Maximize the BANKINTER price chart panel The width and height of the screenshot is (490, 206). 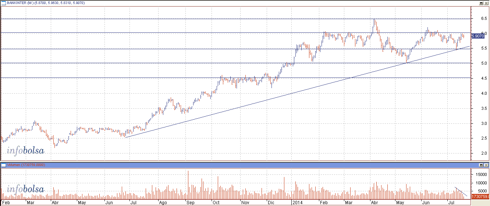pyautogui.click(x=481, y=3)
